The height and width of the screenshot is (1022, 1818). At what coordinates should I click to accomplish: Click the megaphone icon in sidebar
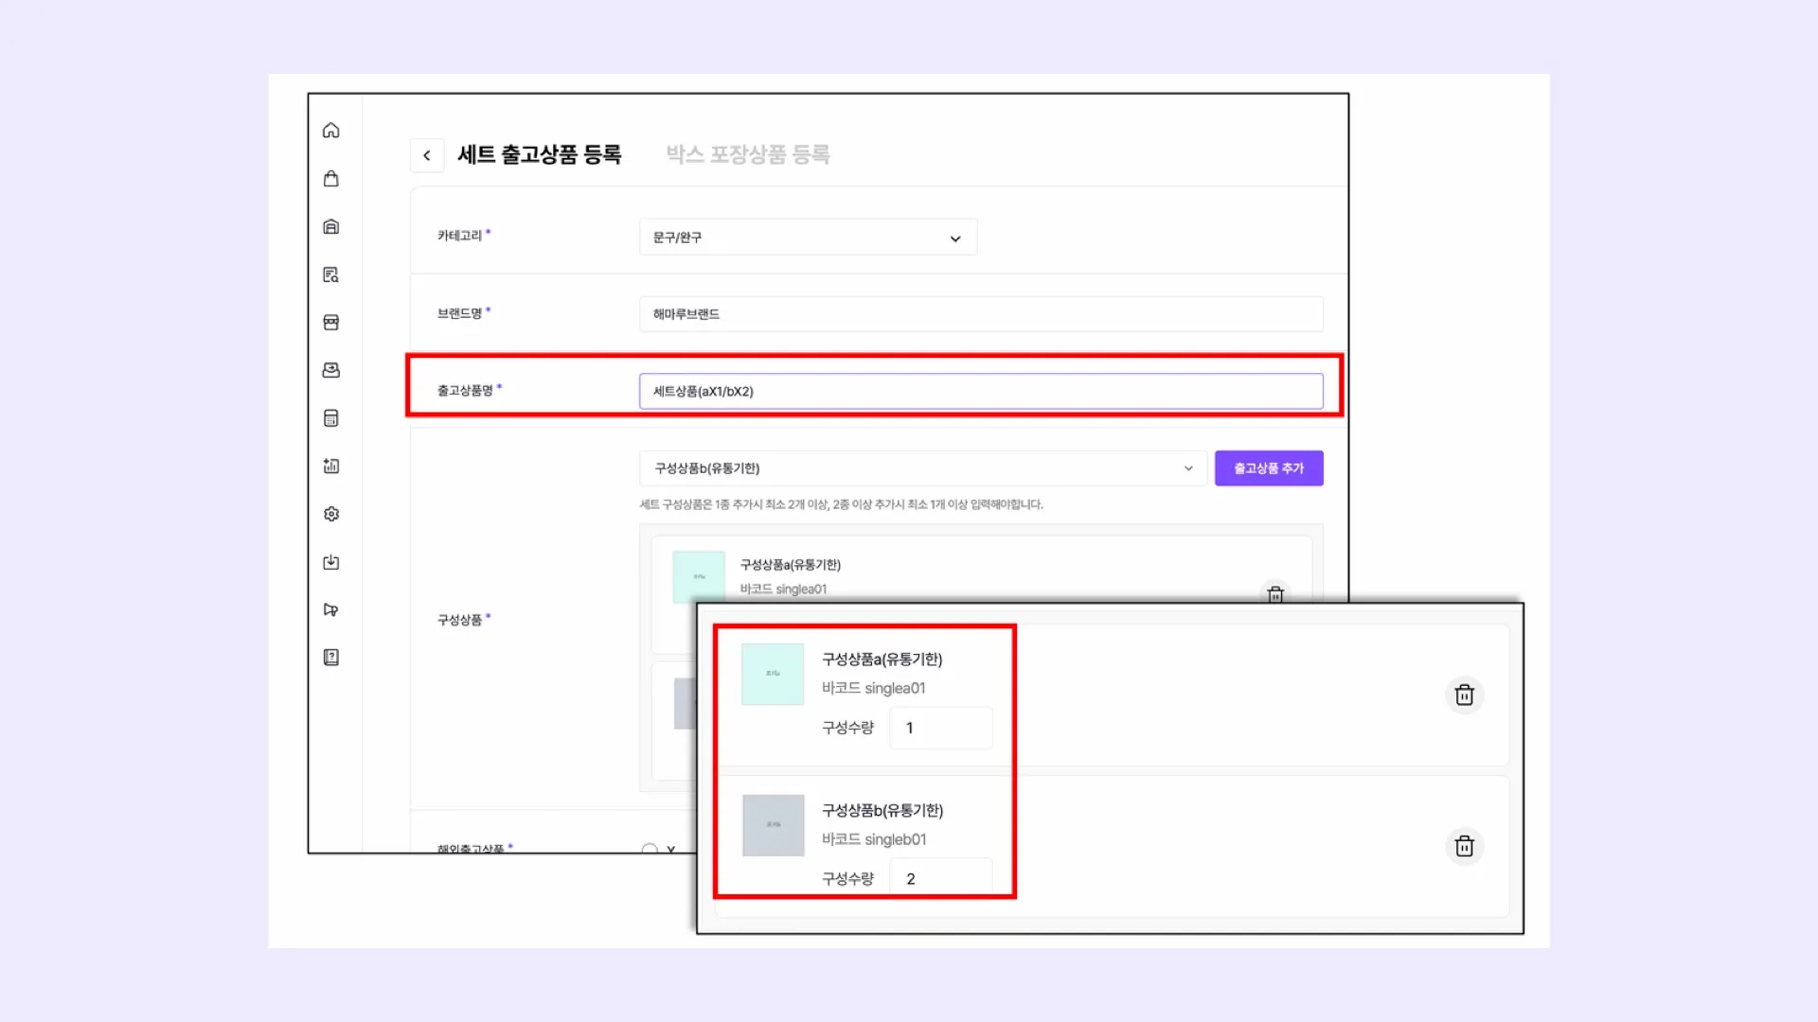click(330, 610)
